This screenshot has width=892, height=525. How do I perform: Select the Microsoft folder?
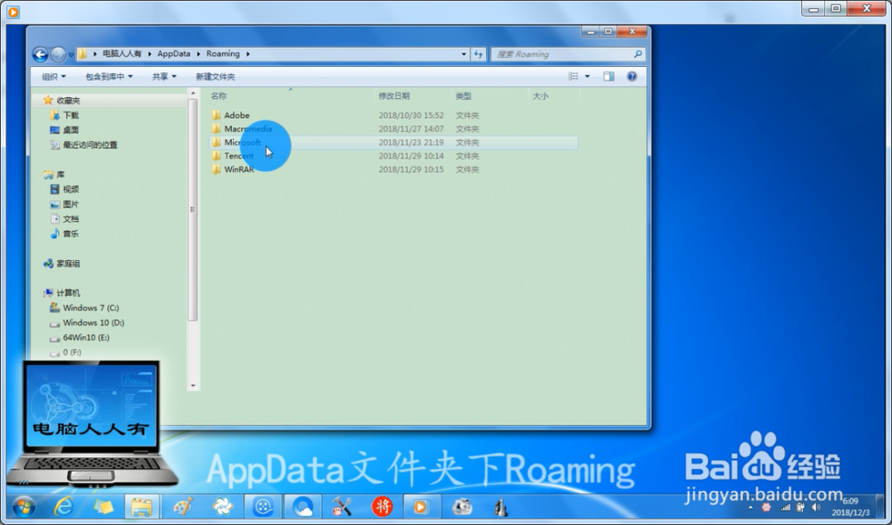tap(243, 142)
